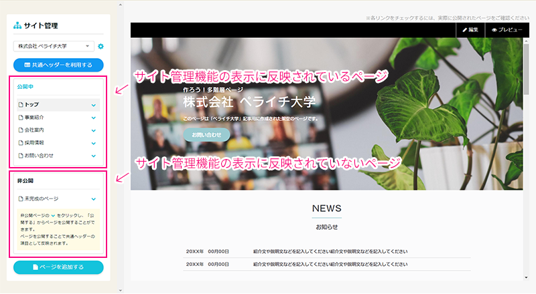536x294 pixels.
Task: Click the page icon next to 会社案内
Action: click(x=20, y=130)
